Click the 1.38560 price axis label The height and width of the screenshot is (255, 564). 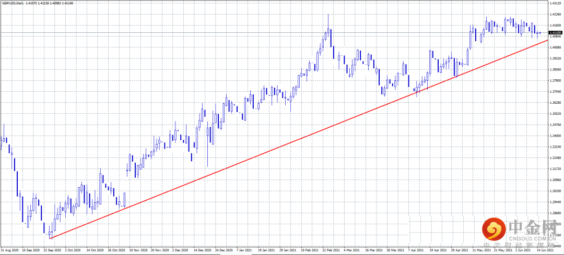555,70
